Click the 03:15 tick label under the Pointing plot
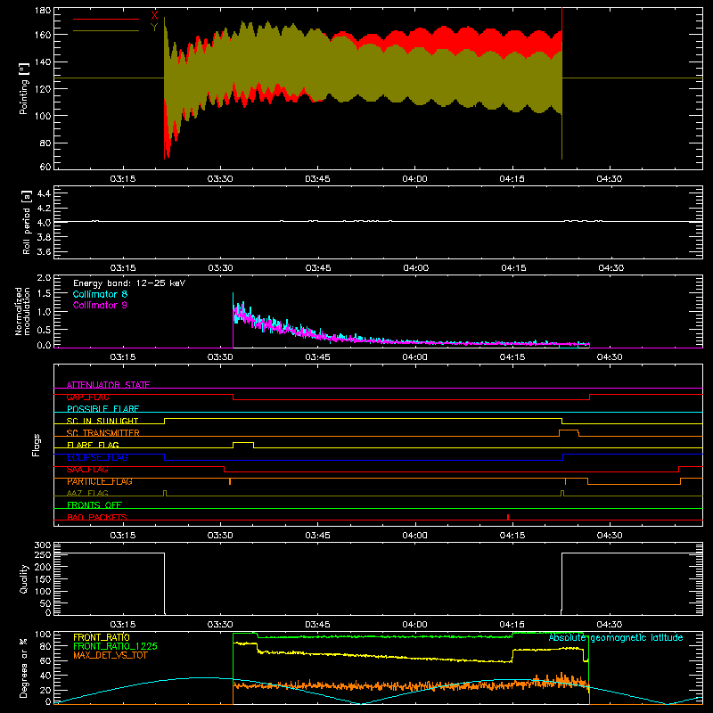The width and height of the screenshot is (713, 713). tap(123, 179)
